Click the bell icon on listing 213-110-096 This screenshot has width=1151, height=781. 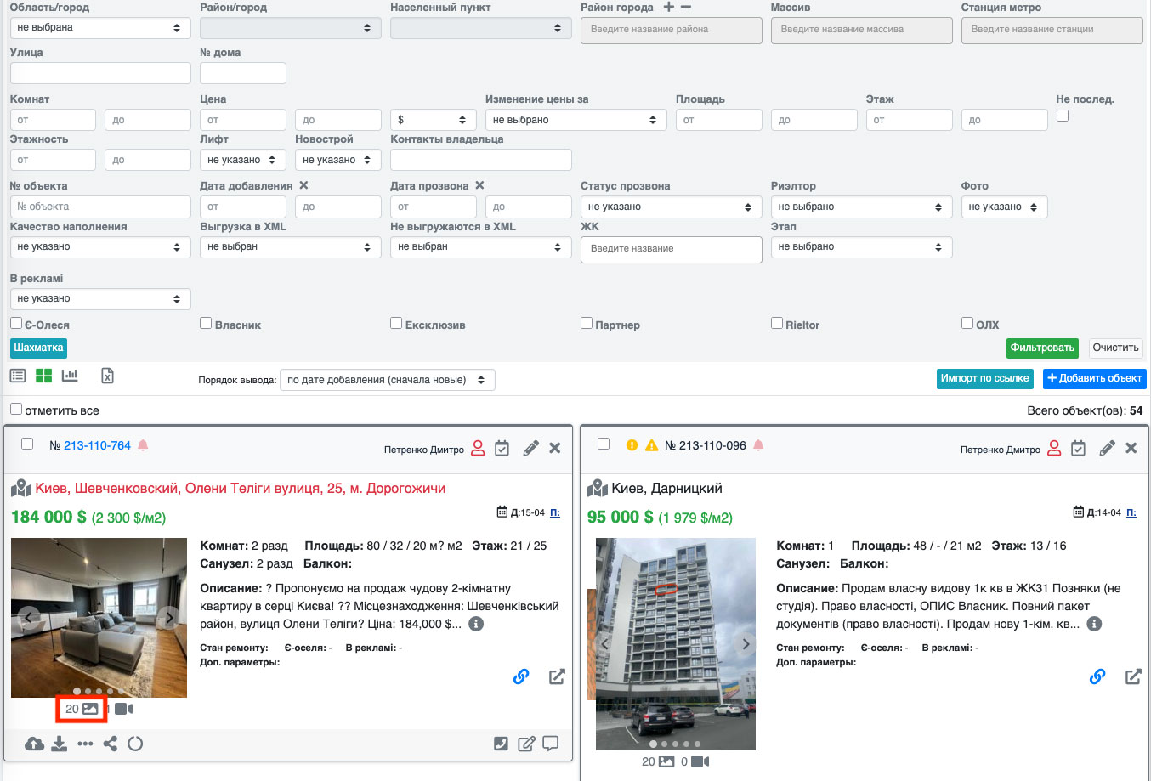point(758,445)
